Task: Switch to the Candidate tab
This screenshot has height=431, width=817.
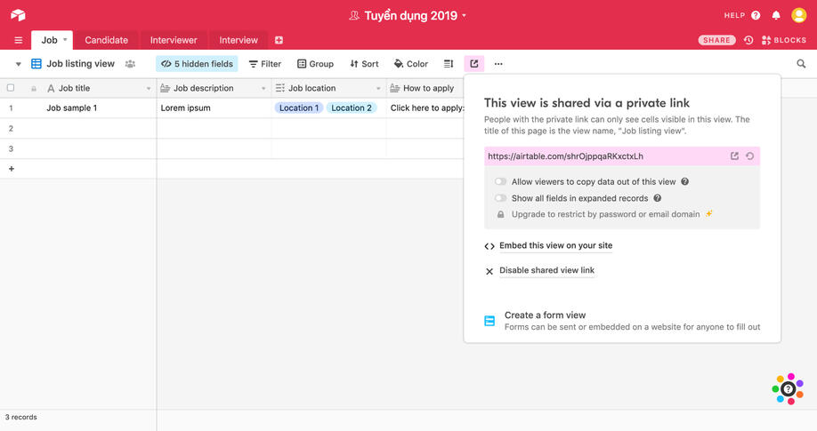Action: click(x=106, y=40)
